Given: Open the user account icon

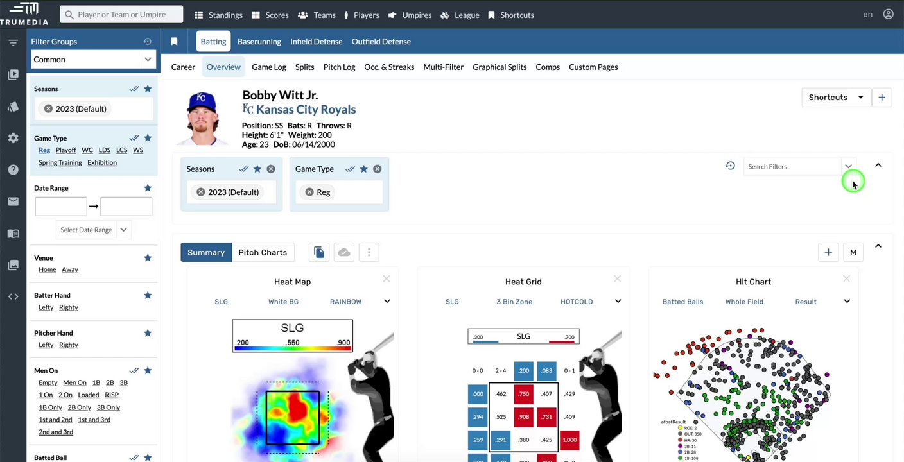Looking at the screenshot, I should 888,14.
